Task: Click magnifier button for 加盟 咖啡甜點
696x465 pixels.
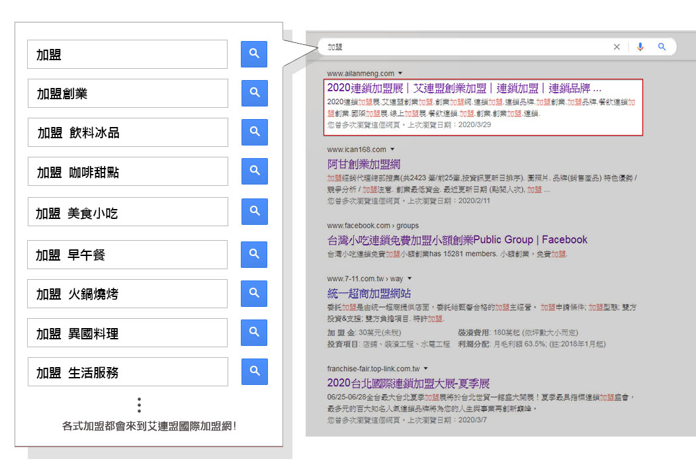Action: [254, 171]
